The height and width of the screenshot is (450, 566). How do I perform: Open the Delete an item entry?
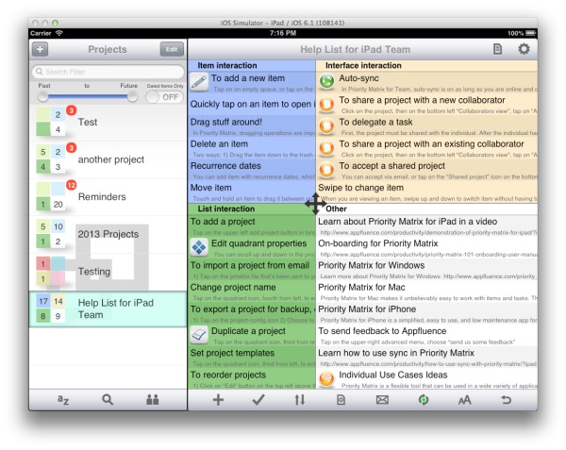pyautogui.click(x=252, y=148)
